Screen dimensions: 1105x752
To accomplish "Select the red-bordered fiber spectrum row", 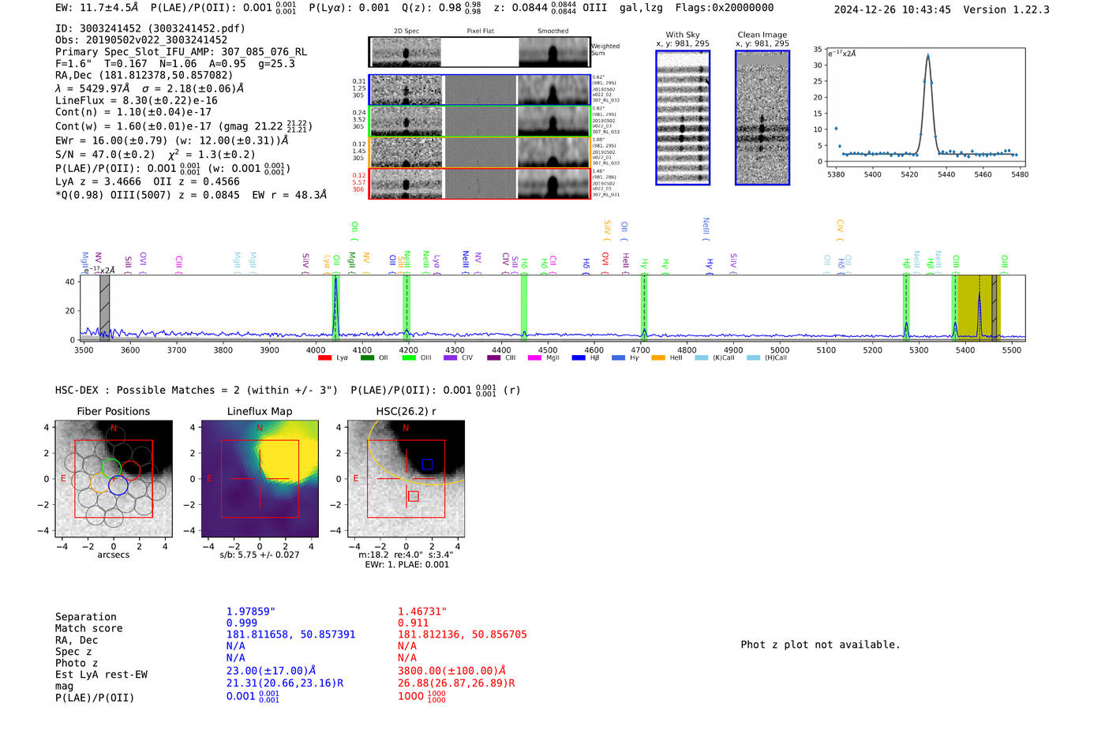I will [479, 183].
